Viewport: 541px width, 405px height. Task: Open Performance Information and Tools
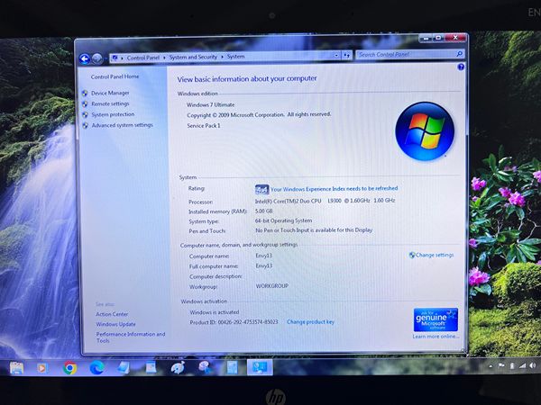pyautogui.click(x=131, y=337)
